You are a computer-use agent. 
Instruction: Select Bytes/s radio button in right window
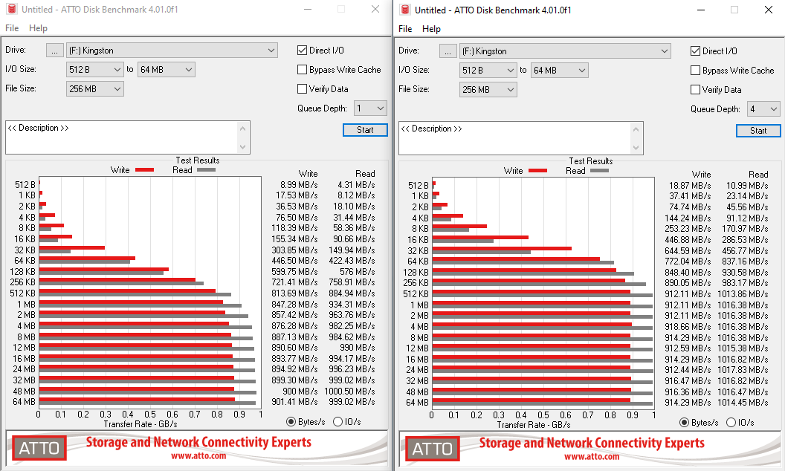(685, 423)
